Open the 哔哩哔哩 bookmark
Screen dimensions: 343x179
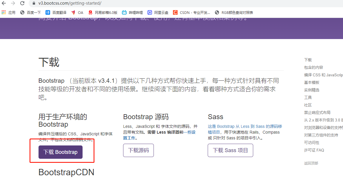coord(132,13)
